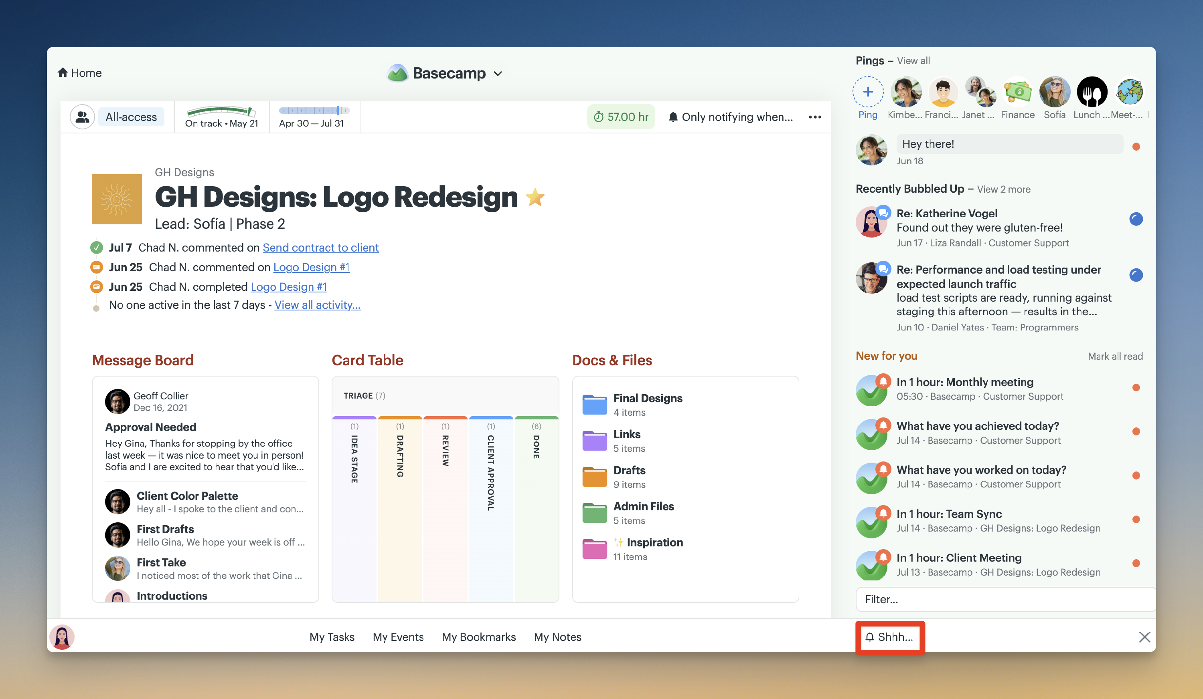Toggle bubble icon on Performance testing item
This screenshot has width=1203, height=699.
point(1136,275)
